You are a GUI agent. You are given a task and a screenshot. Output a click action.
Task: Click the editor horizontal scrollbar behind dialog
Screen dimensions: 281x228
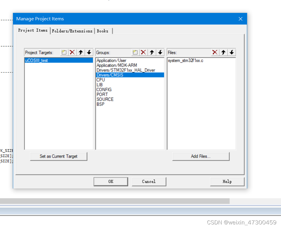pos(115,201)
